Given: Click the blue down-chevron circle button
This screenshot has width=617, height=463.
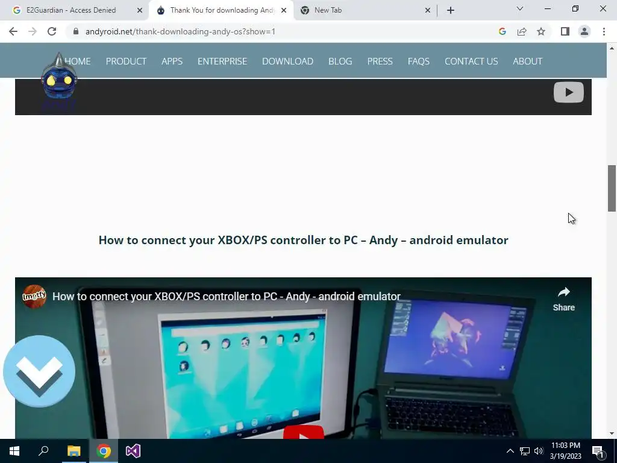Looking at the screenshot, I should tap(39, 371).
